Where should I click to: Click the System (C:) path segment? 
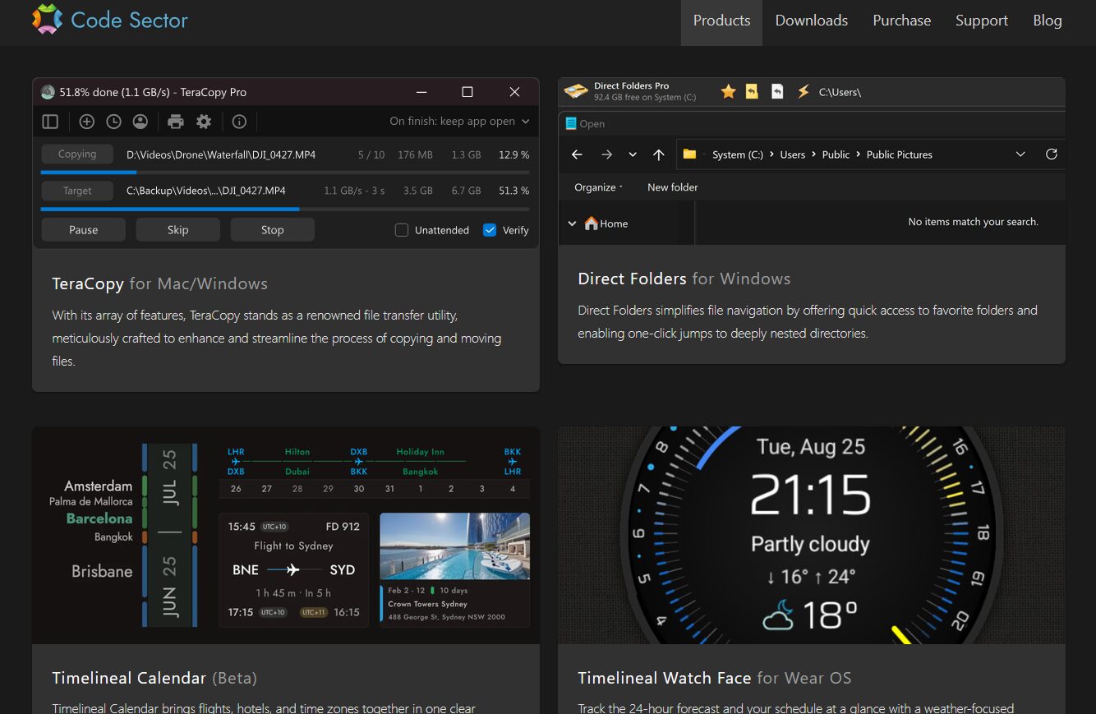(x=738, y=154)
